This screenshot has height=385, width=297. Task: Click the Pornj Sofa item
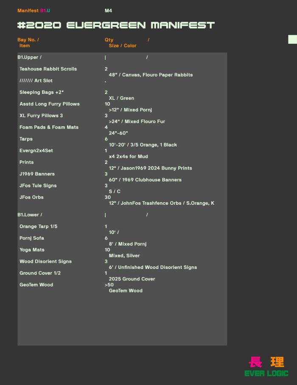click(31, 238)
